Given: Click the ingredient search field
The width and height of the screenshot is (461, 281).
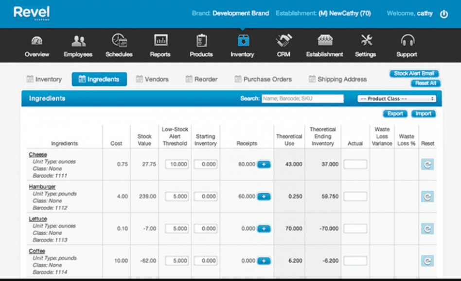Looking at the screenshot, I should pos(302,99).
